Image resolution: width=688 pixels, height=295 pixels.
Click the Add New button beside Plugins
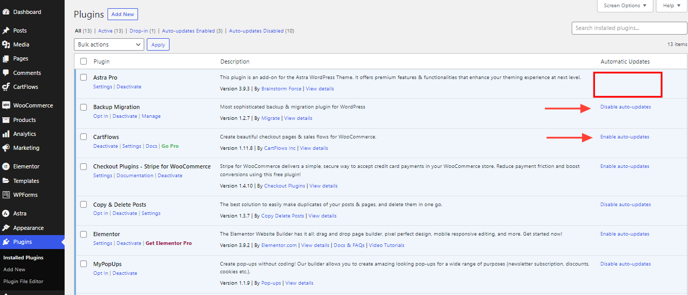tap(123, 14)
